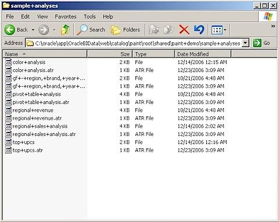Click the 12/14/2006 12:16 AM date
Screen dimensions: 279x222
(x=202, y=142)
